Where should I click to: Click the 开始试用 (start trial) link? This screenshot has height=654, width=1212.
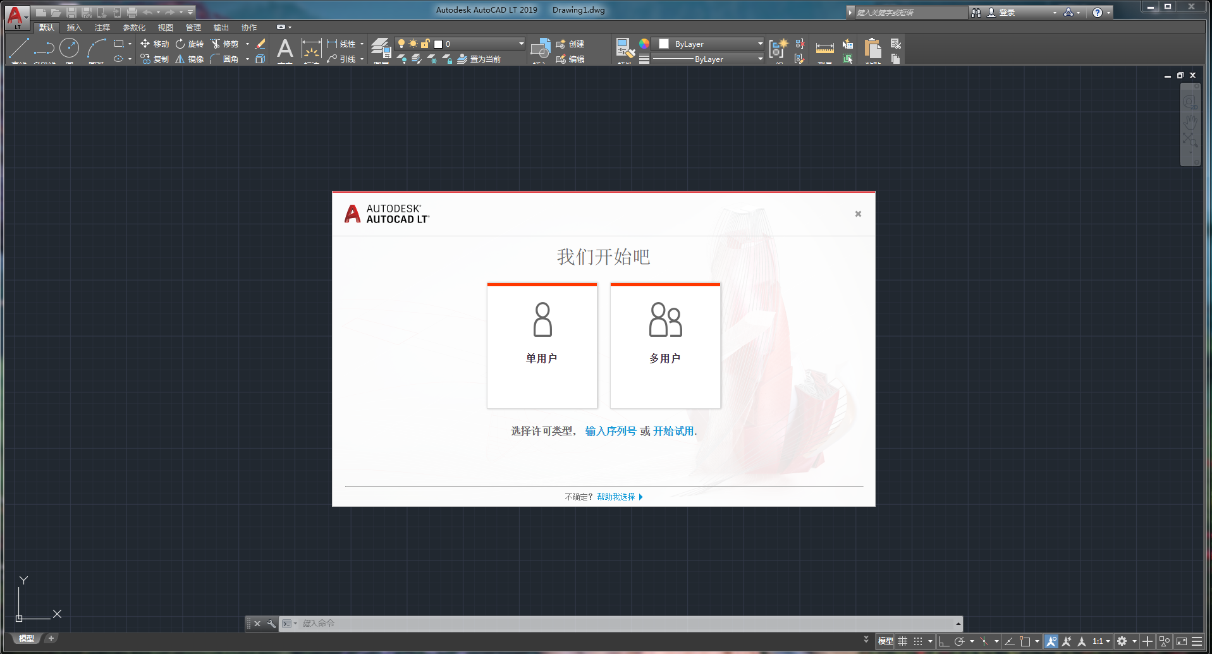point(673,431)
